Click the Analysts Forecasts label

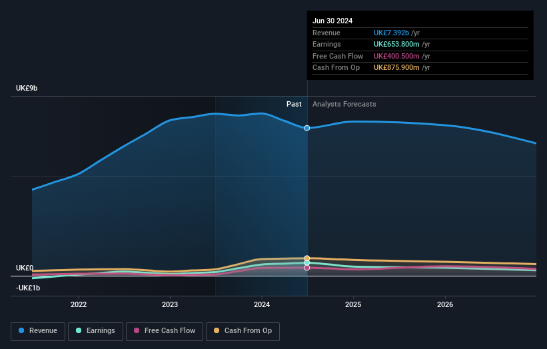(344, 104)
